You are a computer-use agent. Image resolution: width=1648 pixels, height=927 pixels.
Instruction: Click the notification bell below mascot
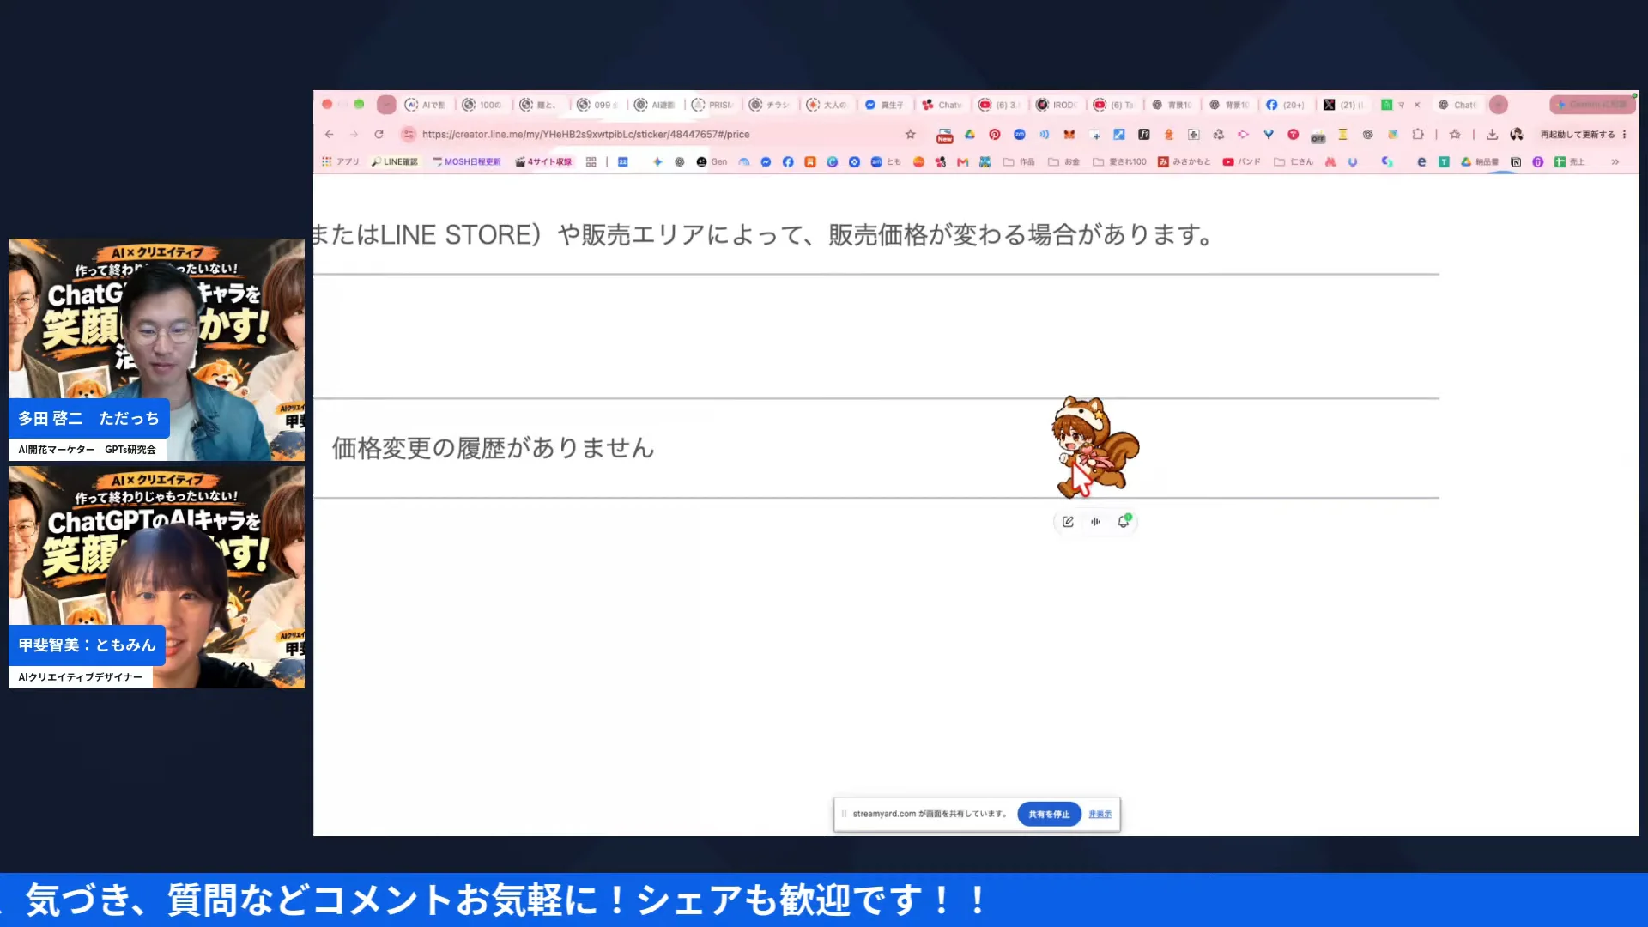point(1124,521)
